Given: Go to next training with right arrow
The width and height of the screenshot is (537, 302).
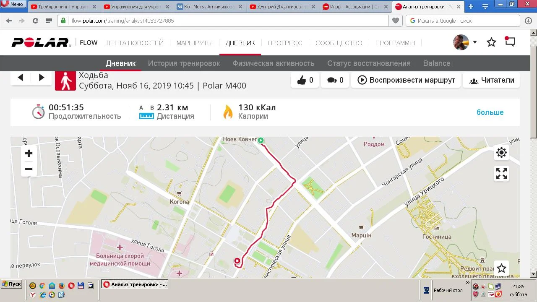Looking at the screenshot, I should 42,77.
